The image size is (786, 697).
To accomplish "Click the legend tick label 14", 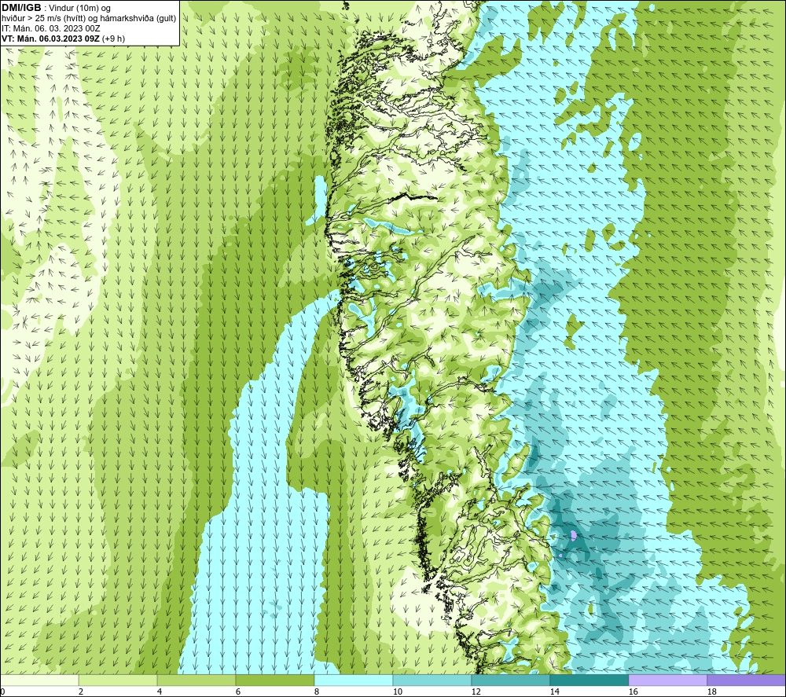I will (554, 692).
